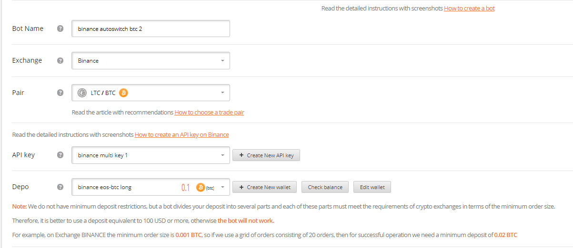Image resolution: width=573 pixels, height=248 pixels.
Task: Click the Bot Name input field
Action: 151,29
